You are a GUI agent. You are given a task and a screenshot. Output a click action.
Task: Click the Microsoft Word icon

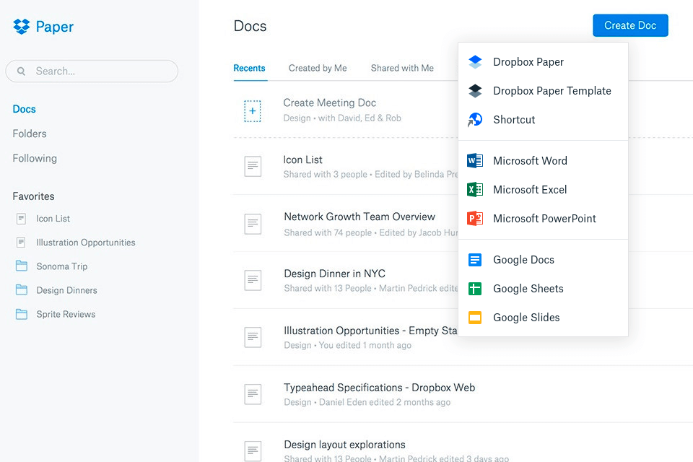click(475, 160)
